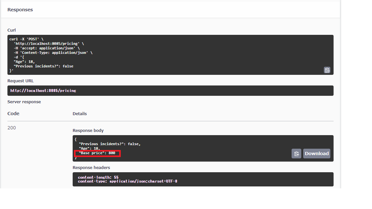The height and width of the screenshot is (209, 372).
Task: Click the content-type: application/json;charset=UTF-8 header
Action: click(x=128, y=181)
